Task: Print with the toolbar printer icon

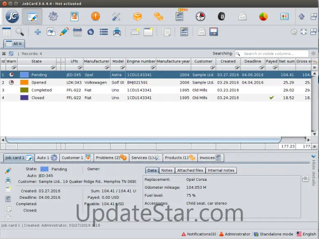Action: (x=117, y=32)
